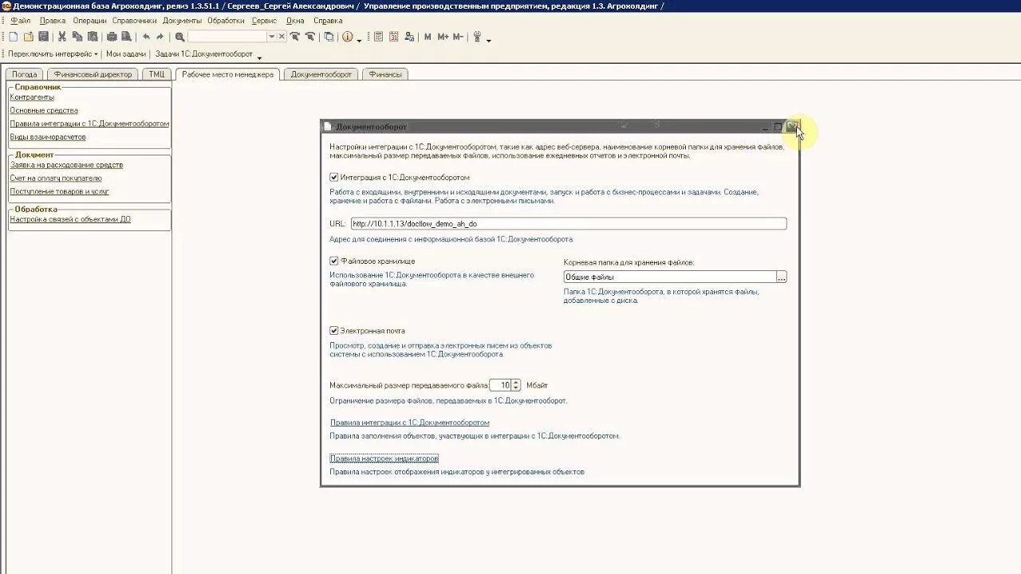Toggle Файловое хранилище checkbox

pos(334,261)
